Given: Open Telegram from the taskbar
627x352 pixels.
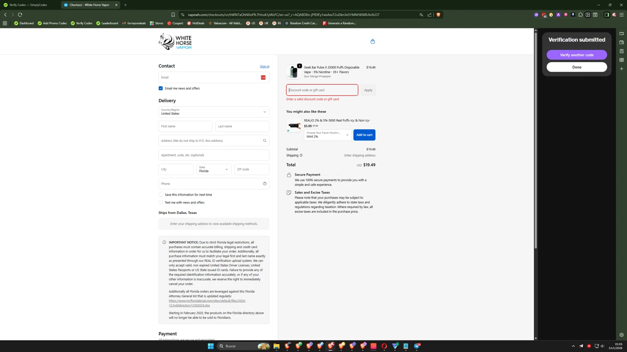Looking at the screenshot, I should coord(417,346).
